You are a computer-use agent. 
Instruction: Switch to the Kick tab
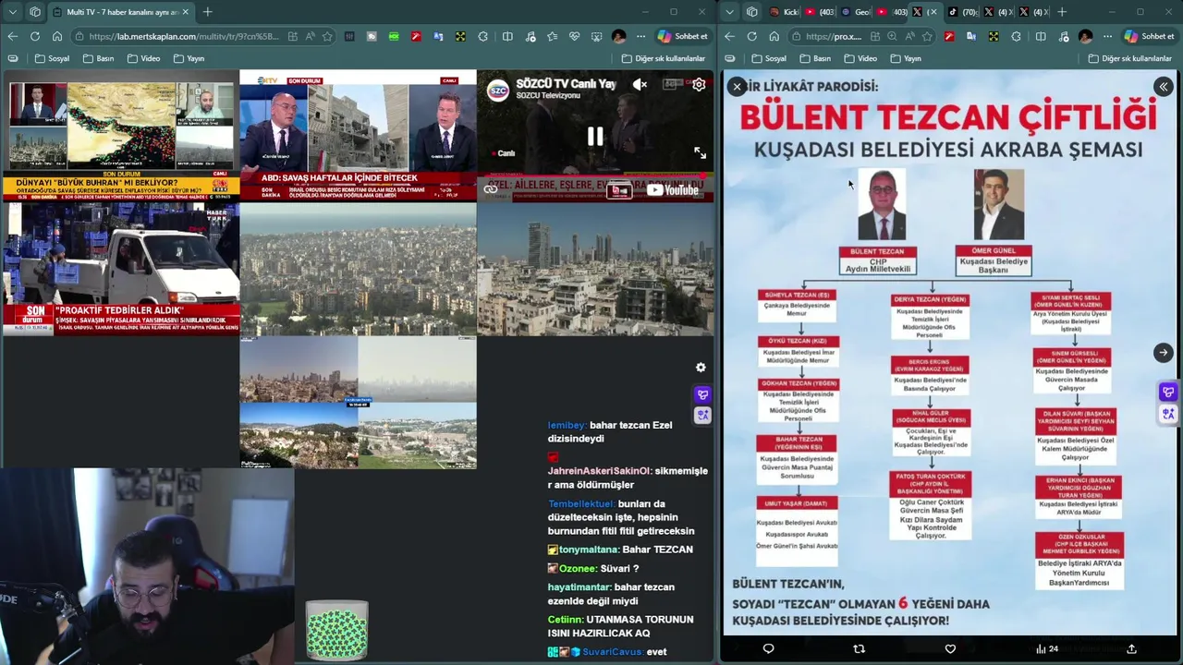click(785, 12)
